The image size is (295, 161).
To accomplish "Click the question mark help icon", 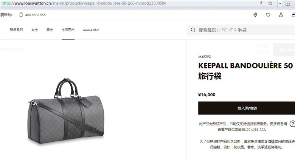I will [292, 124].
